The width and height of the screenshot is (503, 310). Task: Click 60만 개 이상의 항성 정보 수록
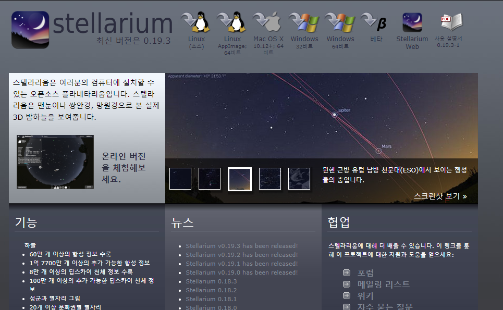coord(70,254)
